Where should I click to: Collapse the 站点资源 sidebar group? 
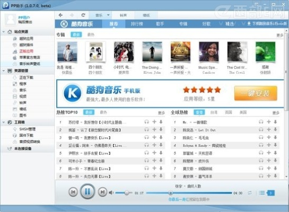pyautogui.click(x=4, y=32)
